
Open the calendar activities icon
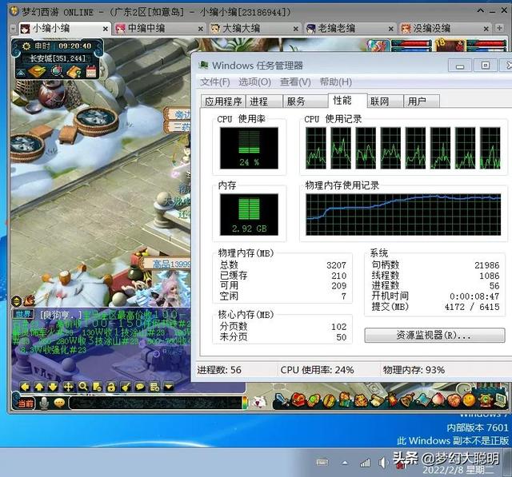click(x=91, y=71)
